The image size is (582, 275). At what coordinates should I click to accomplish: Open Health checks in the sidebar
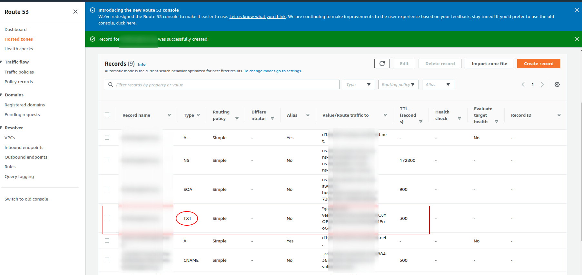(19, 49)
